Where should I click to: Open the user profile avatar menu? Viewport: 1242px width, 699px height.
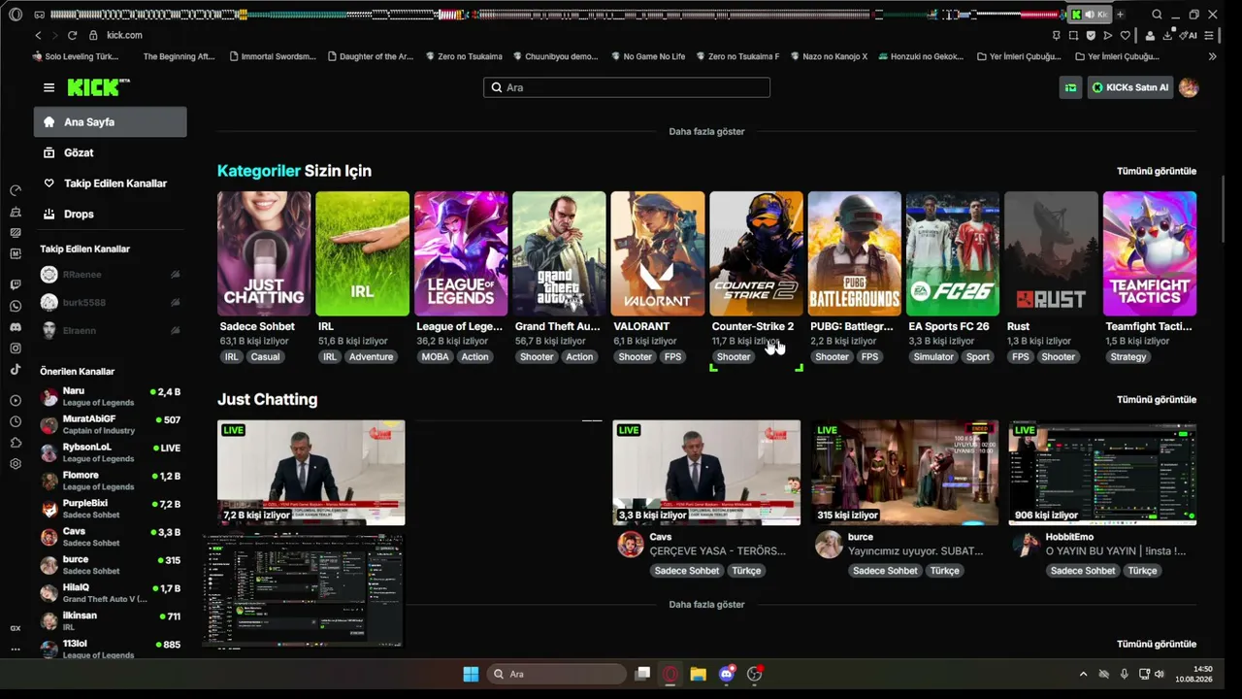[x=1189, y=87]
